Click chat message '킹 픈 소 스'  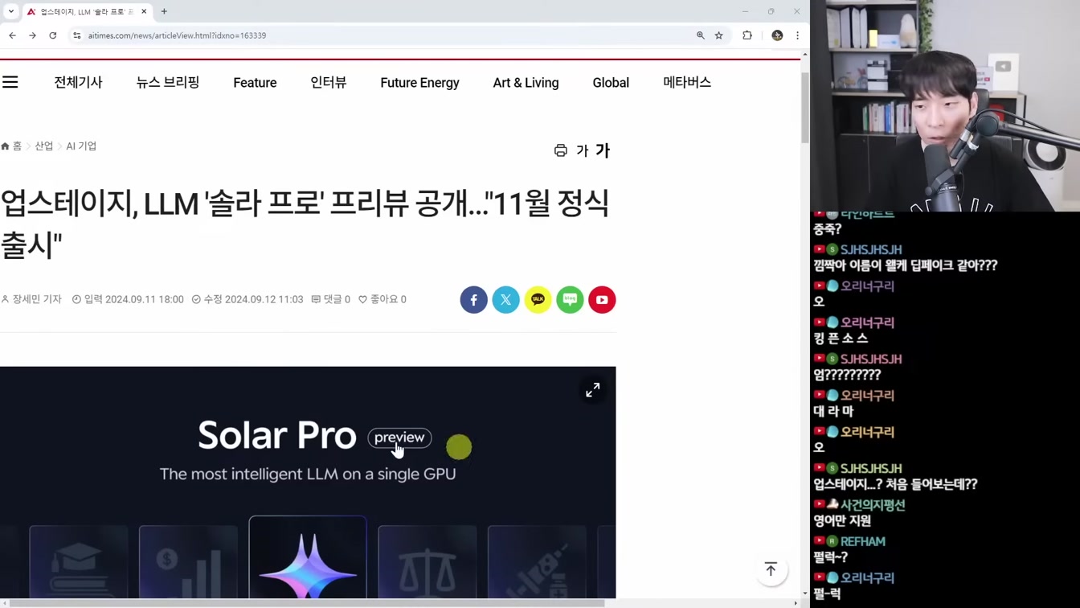841,339
